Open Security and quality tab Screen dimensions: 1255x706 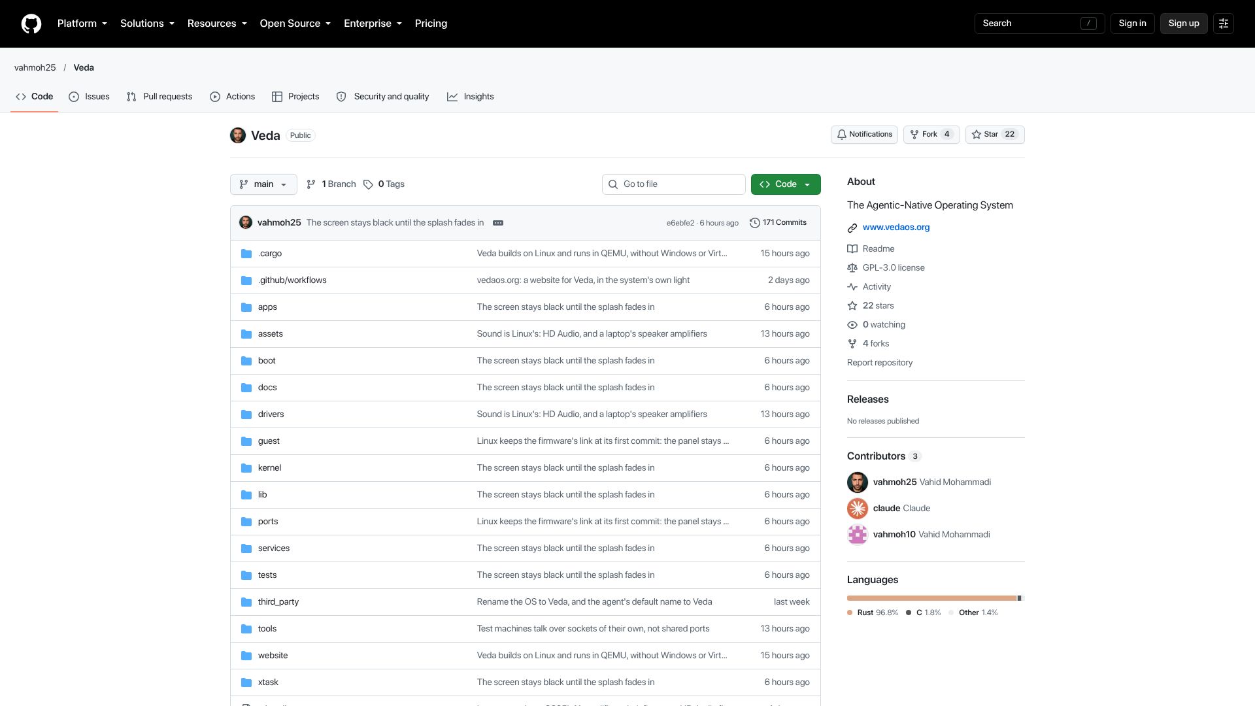pos(383,97)
